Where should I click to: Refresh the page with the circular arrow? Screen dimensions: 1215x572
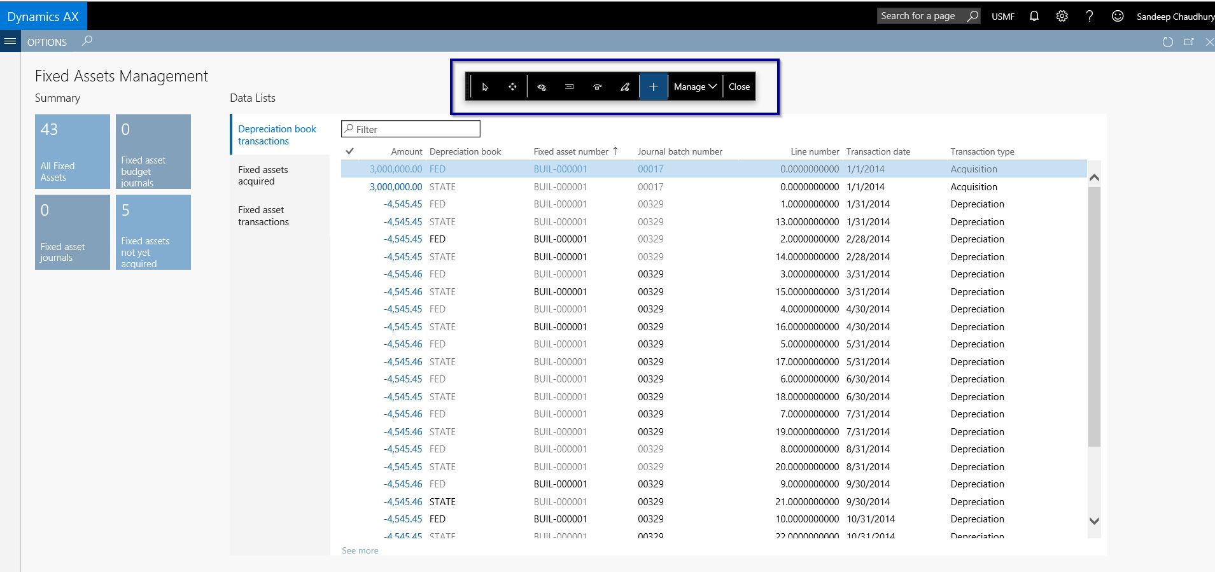pos(1167,42)
